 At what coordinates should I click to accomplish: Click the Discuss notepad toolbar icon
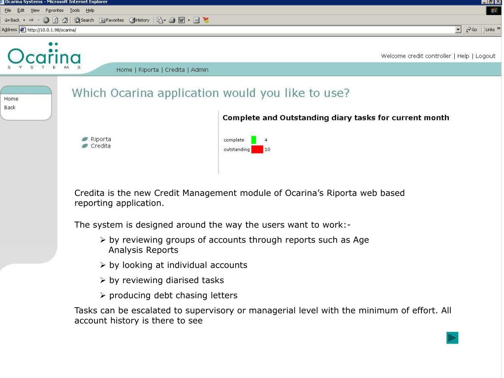[196, 20]
